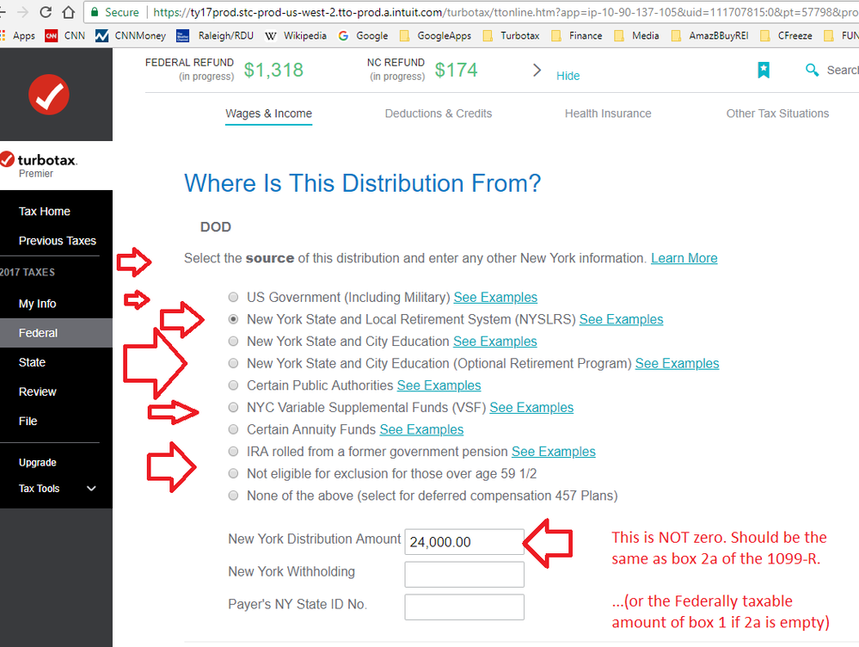Click the teal bookmark flag icon

click(764, 70)
